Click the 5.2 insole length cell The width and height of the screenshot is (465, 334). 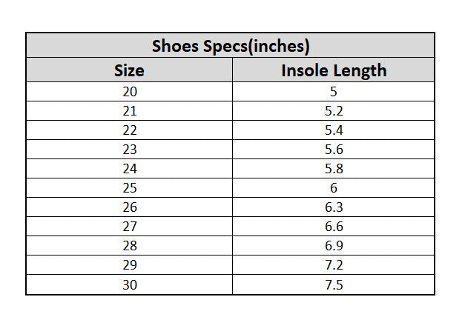pyautogui.click(x=334, y=111)
